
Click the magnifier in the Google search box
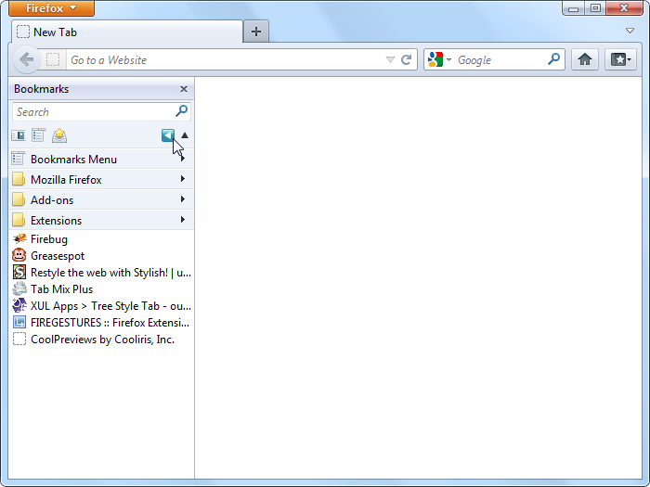[554, 59]
